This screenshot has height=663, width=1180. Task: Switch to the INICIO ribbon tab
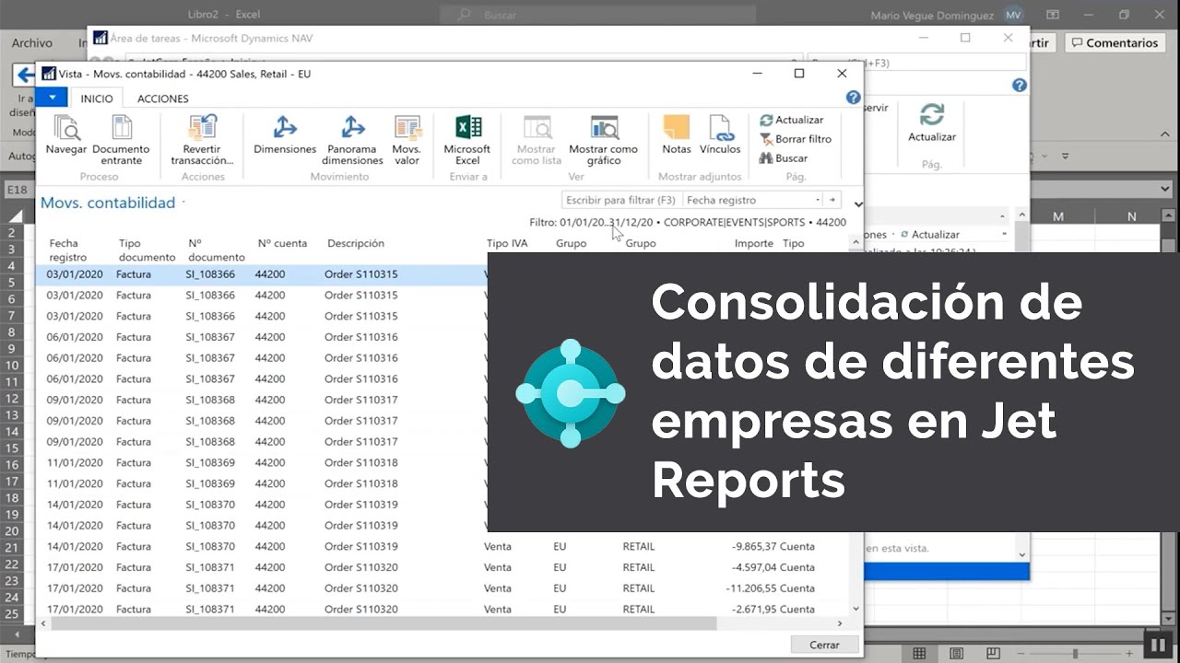[x=97, y=99]
